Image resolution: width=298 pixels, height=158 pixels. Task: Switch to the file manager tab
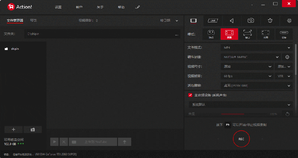tap(15, 20)
